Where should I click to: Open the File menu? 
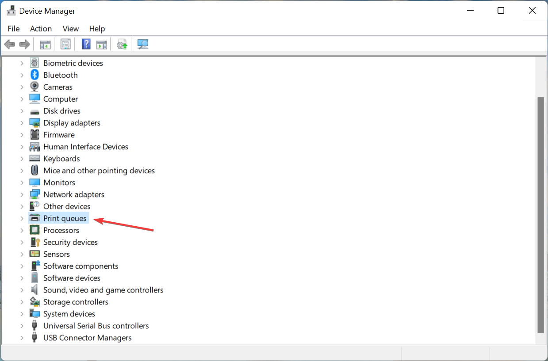click(14, 28)
